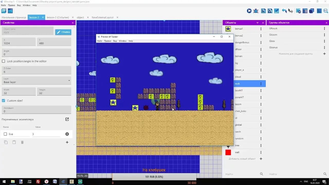Open the object groups editor icon
The height and width of the screenshot is (185, 329).
coord(270,11)
